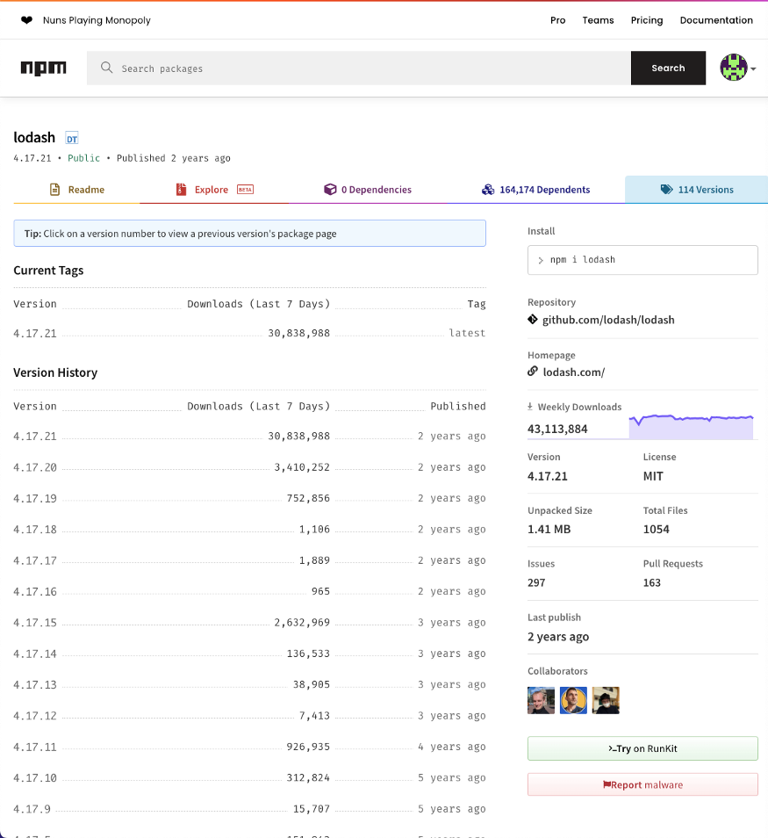The width and height of the screenshot is (768, 838).
Task: Open the npm logo home link
Action: 43,68
